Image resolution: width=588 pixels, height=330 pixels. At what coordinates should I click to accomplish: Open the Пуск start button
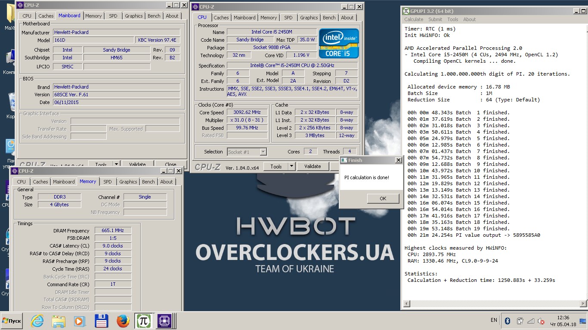point(12,321)
